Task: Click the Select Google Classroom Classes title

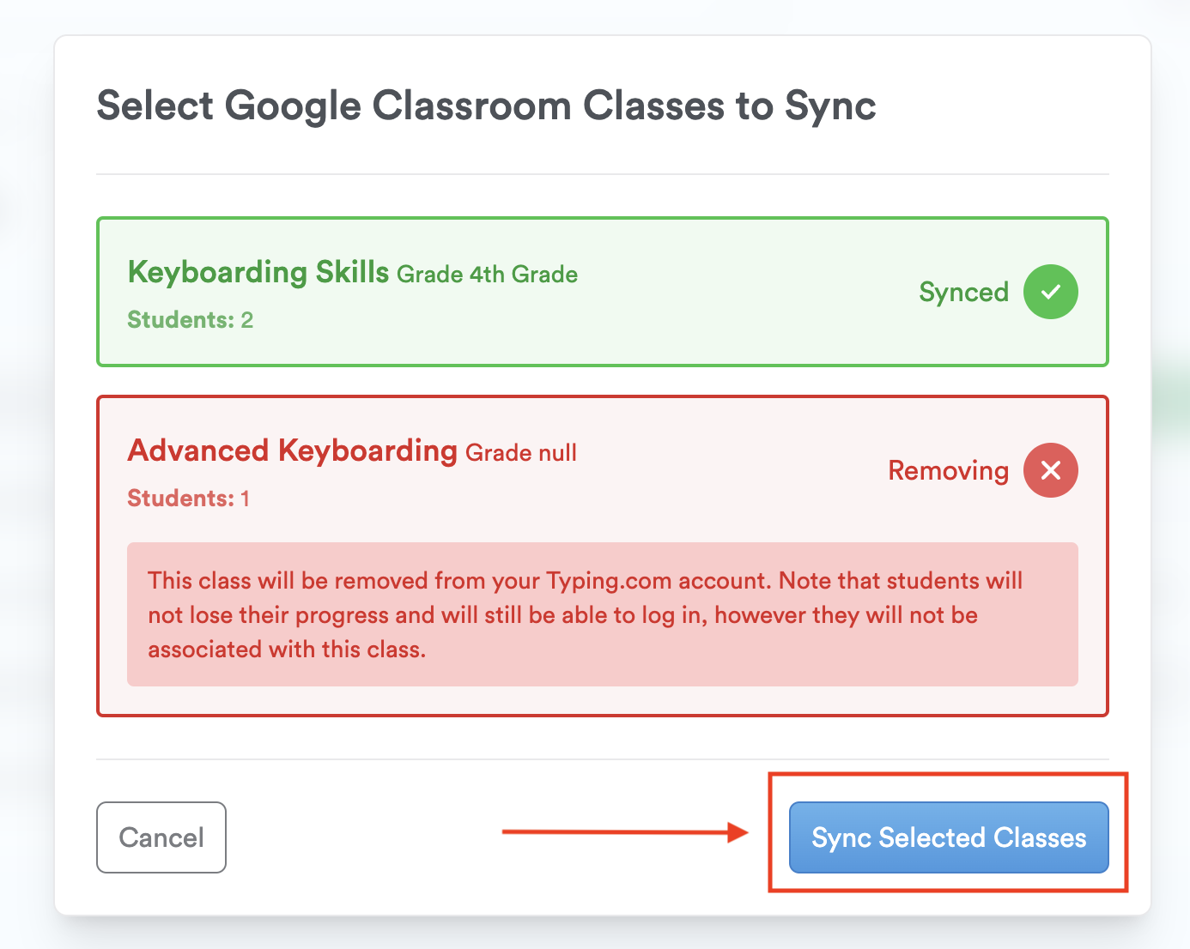Action: pos(486,106)
